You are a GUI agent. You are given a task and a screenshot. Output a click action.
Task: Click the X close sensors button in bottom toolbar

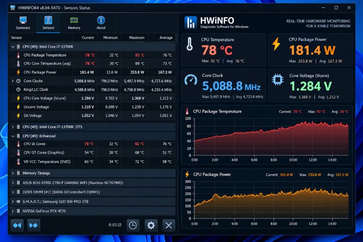point(169,225)
